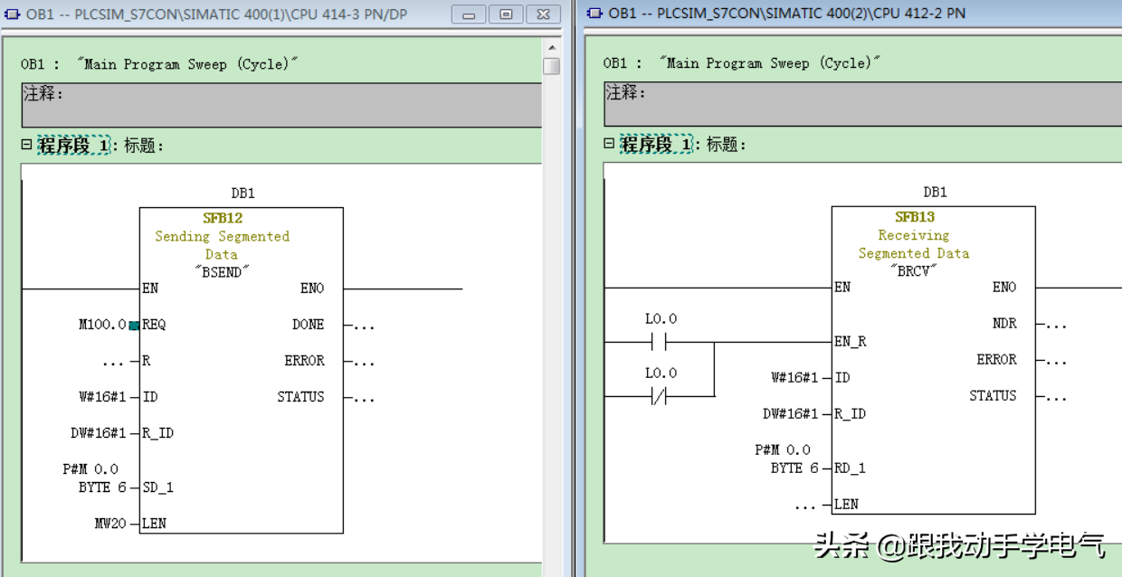The width and height of the screenshot is (1122, 577).
Task: Click the comment field above the BRCV network
Action: (860, 105)
